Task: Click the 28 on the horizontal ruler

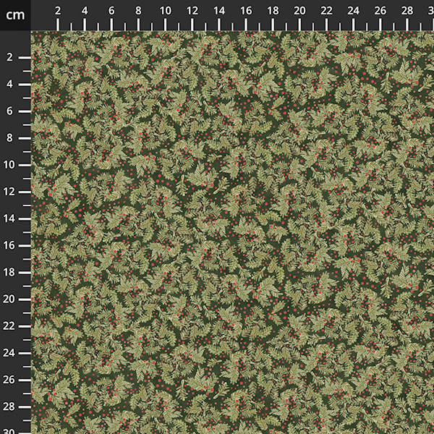Action: [x=407, y=11]
